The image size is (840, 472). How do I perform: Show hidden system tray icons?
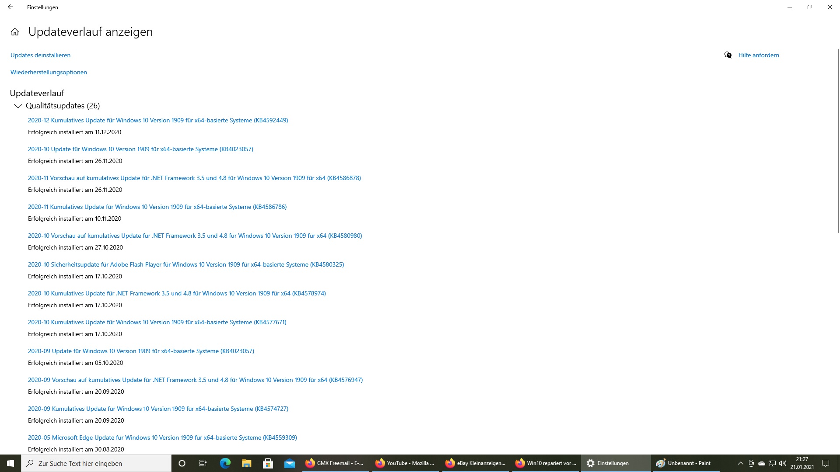point(740,463)
